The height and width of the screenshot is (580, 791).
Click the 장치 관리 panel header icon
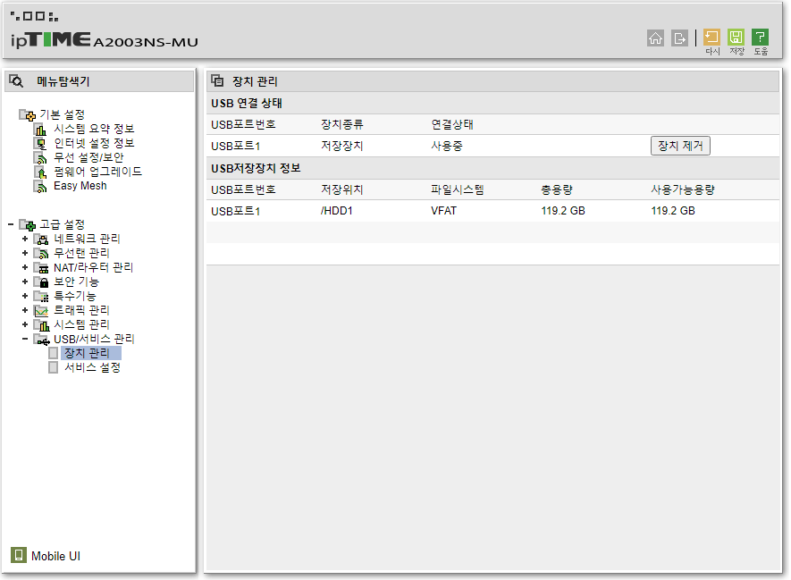[217, 80]
